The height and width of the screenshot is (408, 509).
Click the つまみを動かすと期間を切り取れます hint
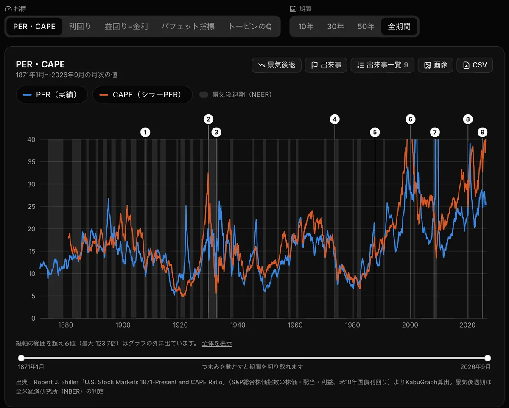[x=253, y=367]
